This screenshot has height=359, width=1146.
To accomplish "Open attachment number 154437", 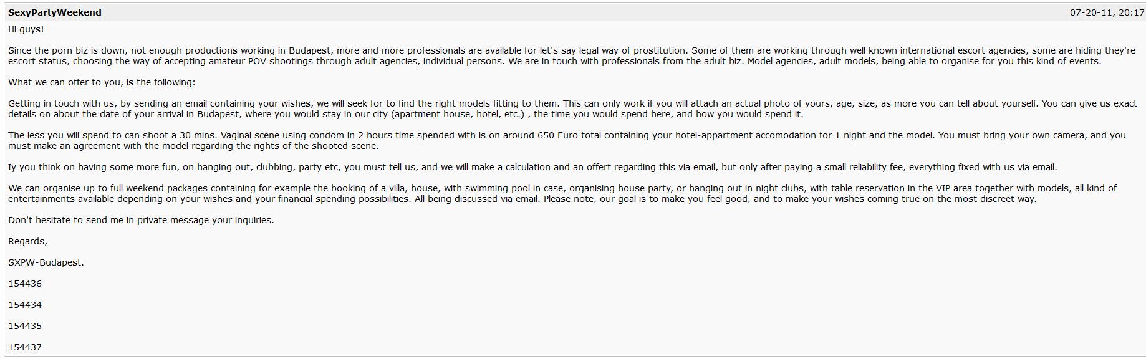I will (25, 347).
